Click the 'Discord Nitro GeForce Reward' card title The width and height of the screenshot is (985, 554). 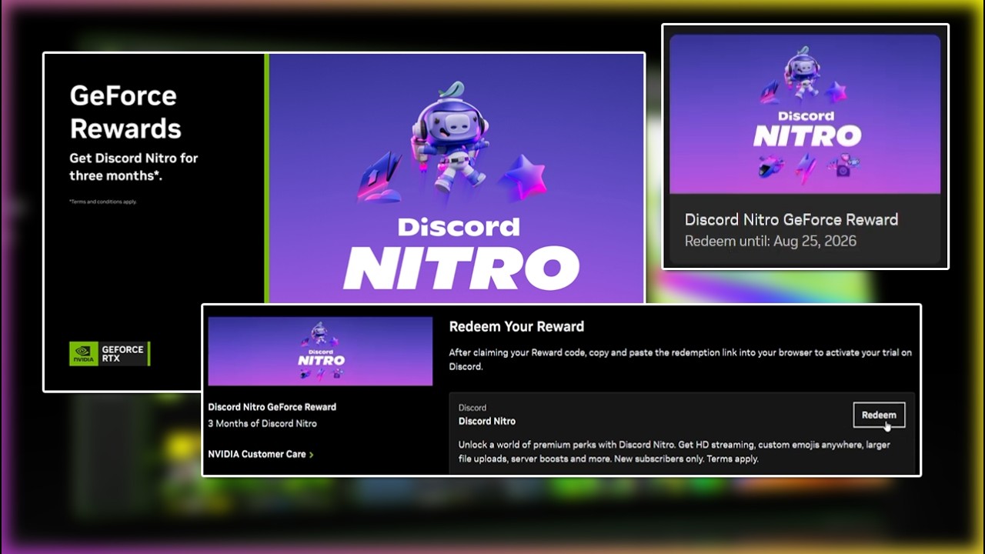point(791,219)
